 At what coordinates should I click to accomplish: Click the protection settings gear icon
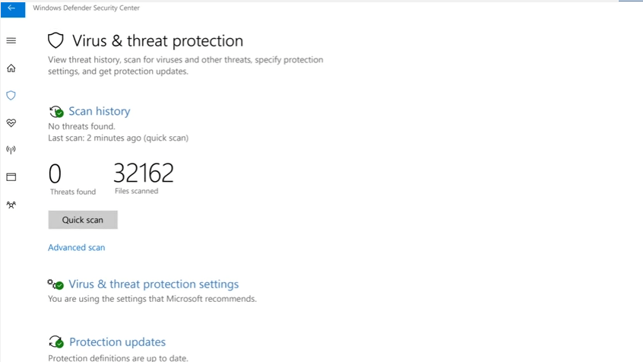[x=55, y=284]
